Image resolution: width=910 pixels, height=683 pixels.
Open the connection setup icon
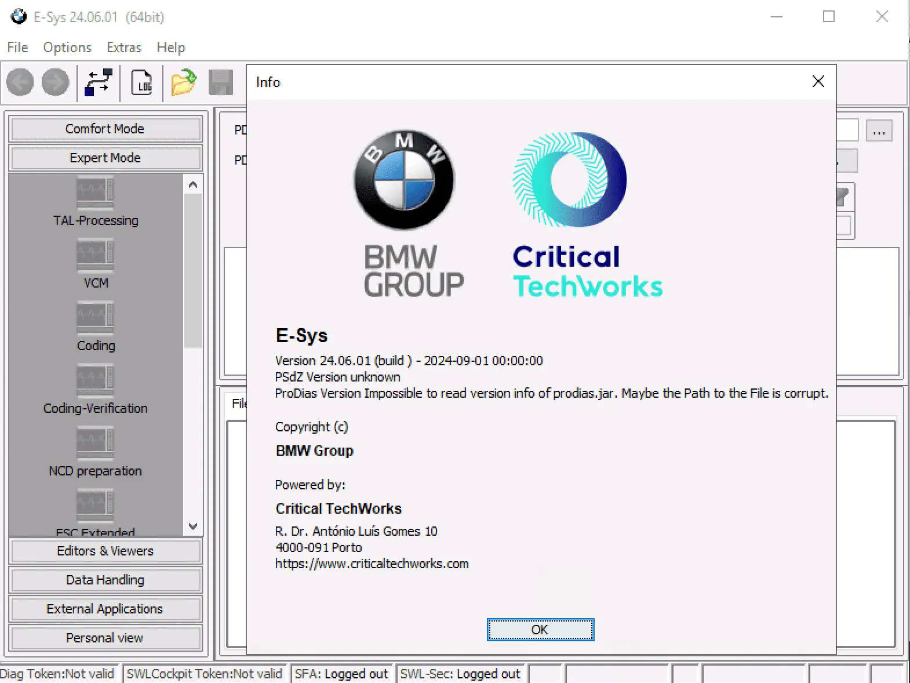(x=98, y=82)
